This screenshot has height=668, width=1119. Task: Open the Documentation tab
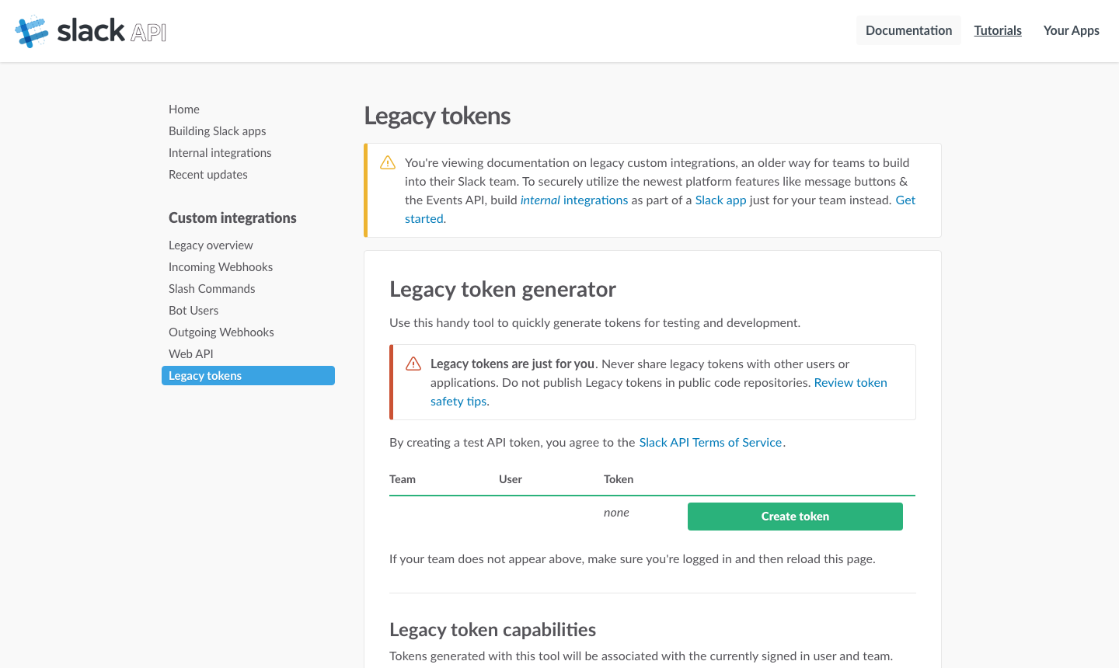pyautogui.click(x=908, y=30)
